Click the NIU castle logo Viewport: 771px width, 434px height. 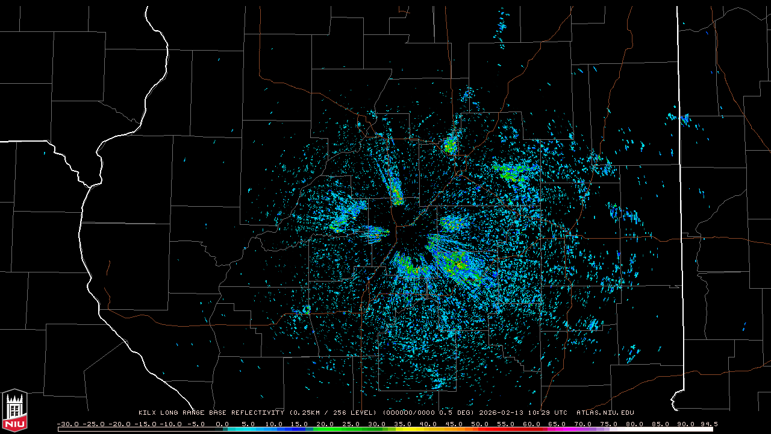pos(14,410)
